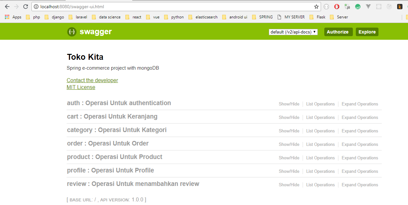Toggle Show/Hide for the cart section

point(289,117)
